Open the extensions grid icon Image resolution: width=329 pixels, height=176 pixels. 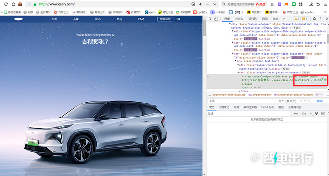point(301,4)
